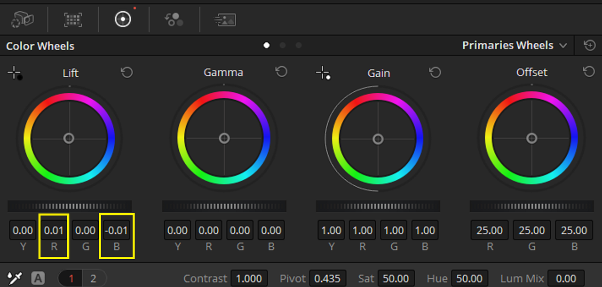Select the Lift Y value field
The image size is (602, 287).
click(x=23, y=231)
